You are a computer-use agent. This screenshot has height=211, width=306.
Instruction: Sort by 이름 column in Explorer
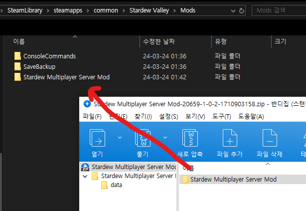coord(19,41)
